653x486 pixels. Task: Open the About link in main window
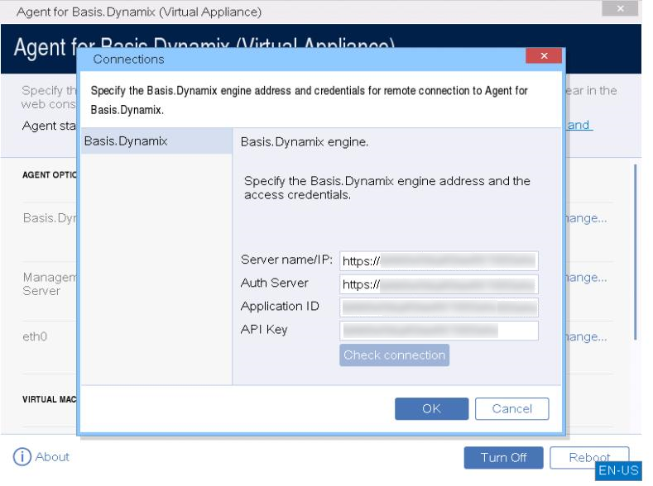pyautogui.click(x=52, y=457)
